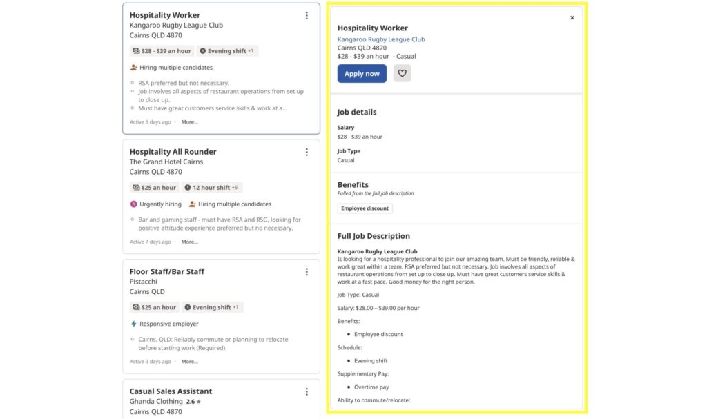Click the Urgently hiring label
Screen dimensions: 707x419
(156, 204)
